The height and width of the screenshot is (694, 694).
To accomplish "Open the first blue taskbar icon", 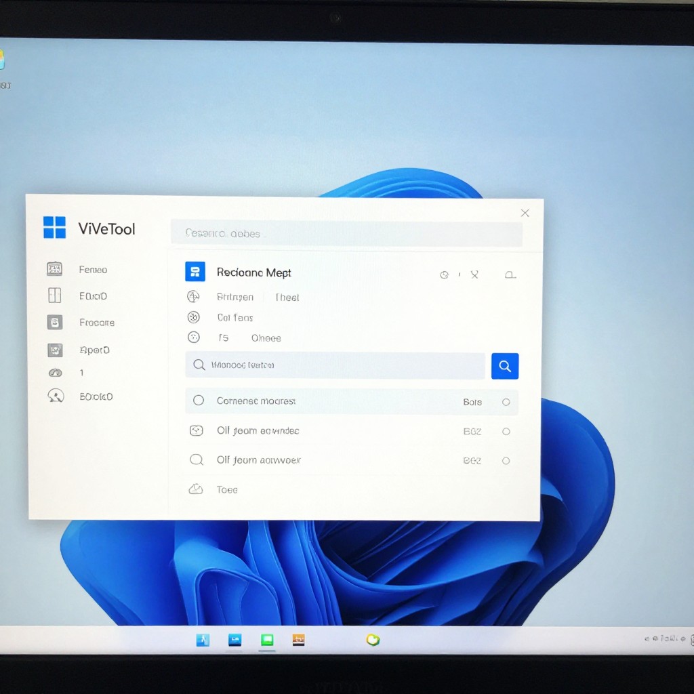I will [x=203, y=640].
